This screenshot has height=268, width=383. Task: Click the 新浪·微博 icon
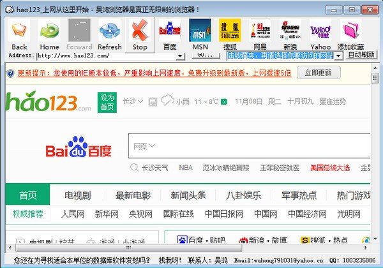(244, 241)
